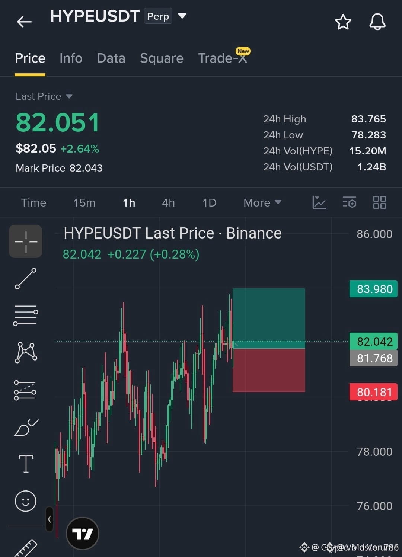Select the Time chart interval

pyautogui.click(x=33, y=202)
